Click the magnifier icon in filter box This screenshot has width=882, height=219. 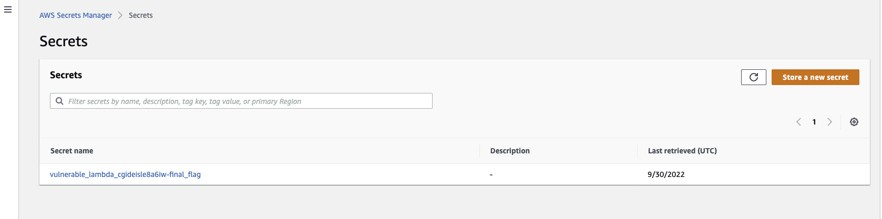[x=59, y=101]
